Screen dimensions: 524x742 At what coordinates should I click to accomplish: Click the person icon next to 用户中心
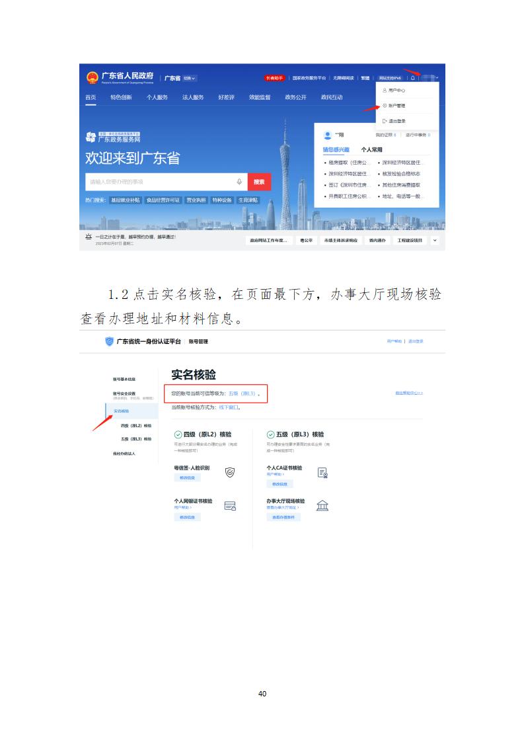click(385, 91)
